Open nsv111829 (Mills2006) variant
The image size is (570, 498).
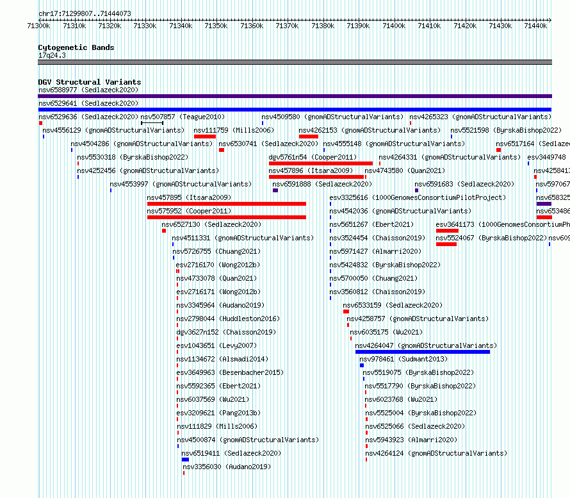point(217,426)
